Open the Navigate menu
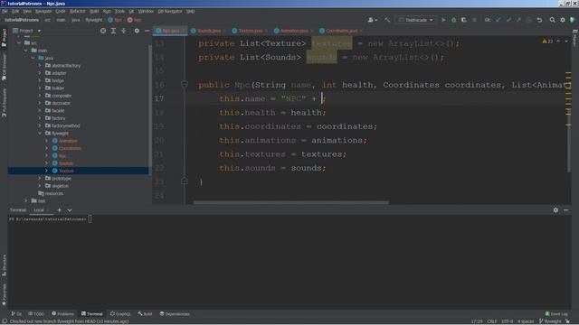 43,12
